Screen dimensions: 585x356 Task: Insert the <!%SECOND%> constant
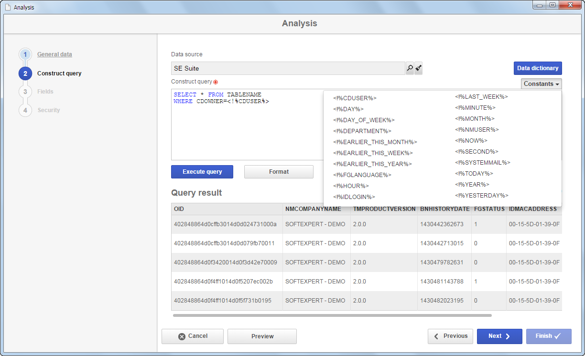477,152
